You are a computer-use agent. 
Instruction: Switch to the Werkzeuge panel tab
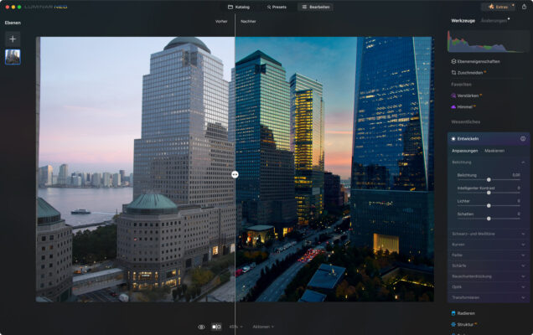pyautogui.click(x=463, y=21)
